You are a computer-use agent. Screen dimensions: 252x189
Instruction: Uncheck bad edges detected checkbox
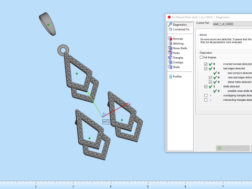coord(206,69)
